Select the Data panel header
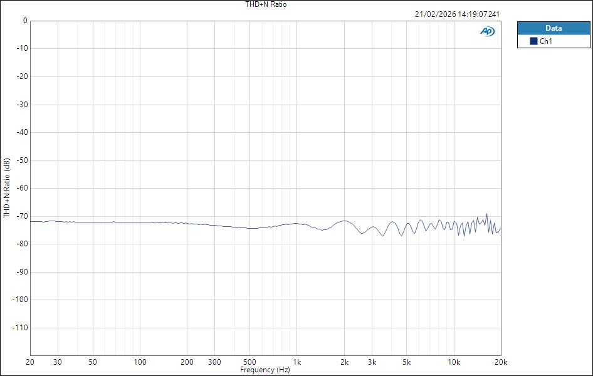The height and width of the screenshot is (376, 593). coord(554,28)
